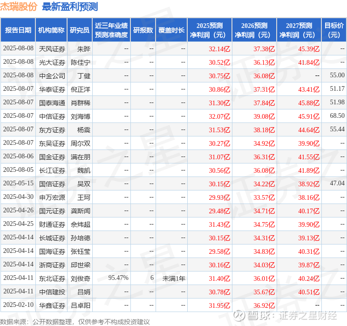Click analyst name 丁健
Viewport: 347px width, 326px height.
(84, 76)
